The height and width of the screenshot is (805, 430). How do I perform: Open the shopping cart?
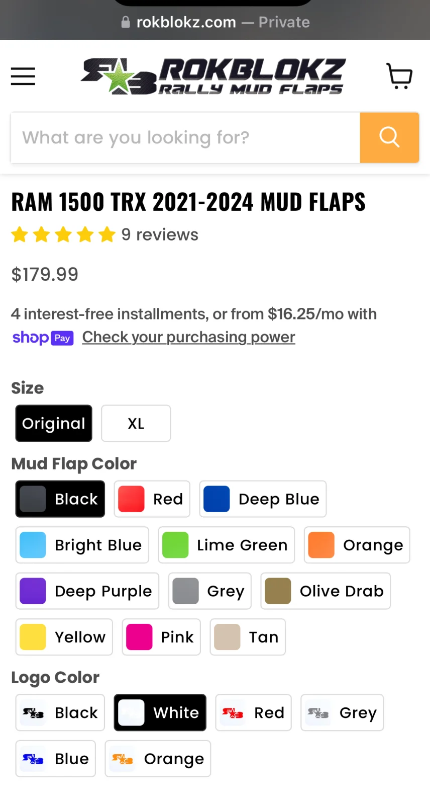(399, 76)
